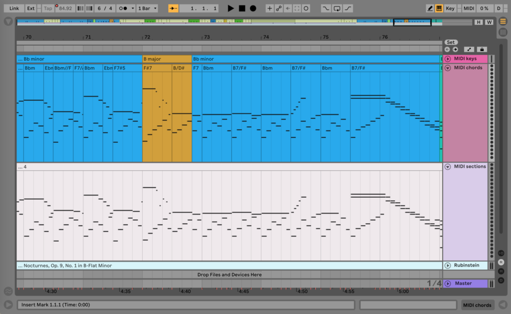Click the Nocturnes Op. 9 audio clip

(229, 266)
